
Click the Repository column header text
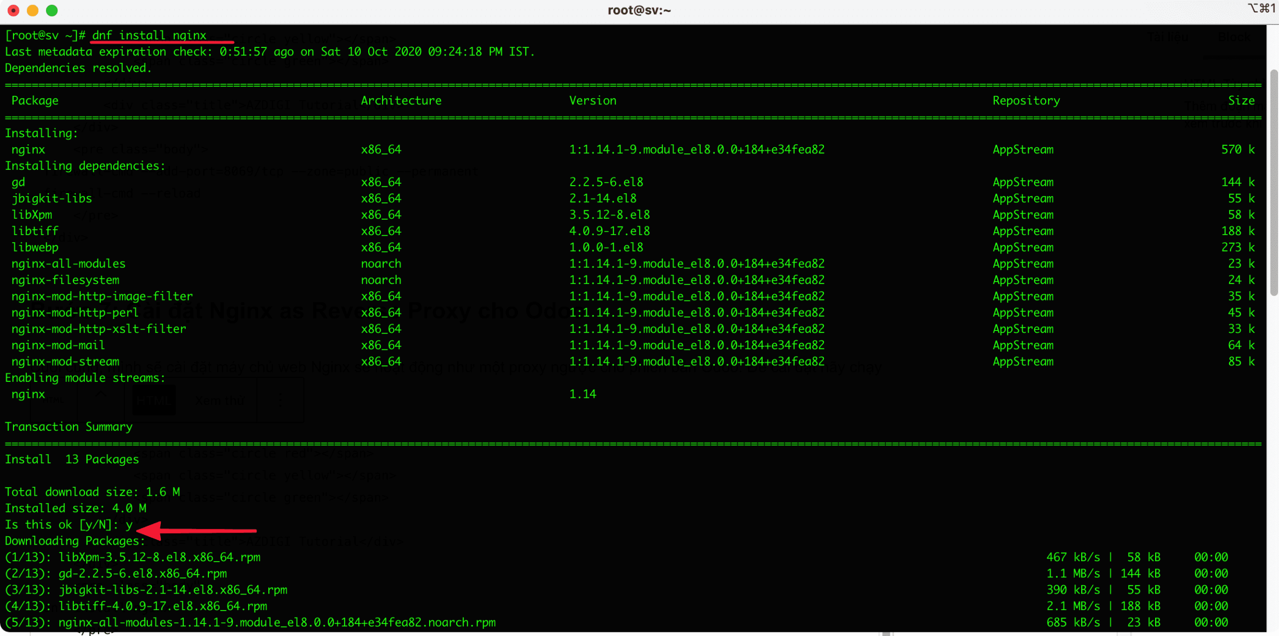tap(1026, 101)
